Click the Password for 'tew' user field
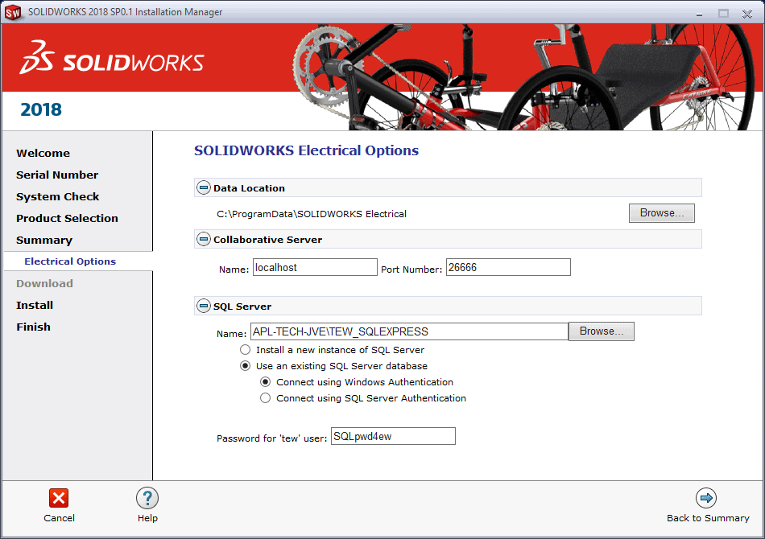 click(392, 436)
